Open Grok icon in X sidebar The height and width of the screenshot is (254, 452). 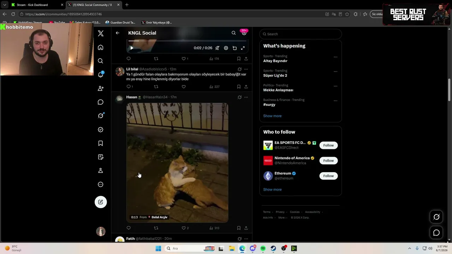pos(101,116)
